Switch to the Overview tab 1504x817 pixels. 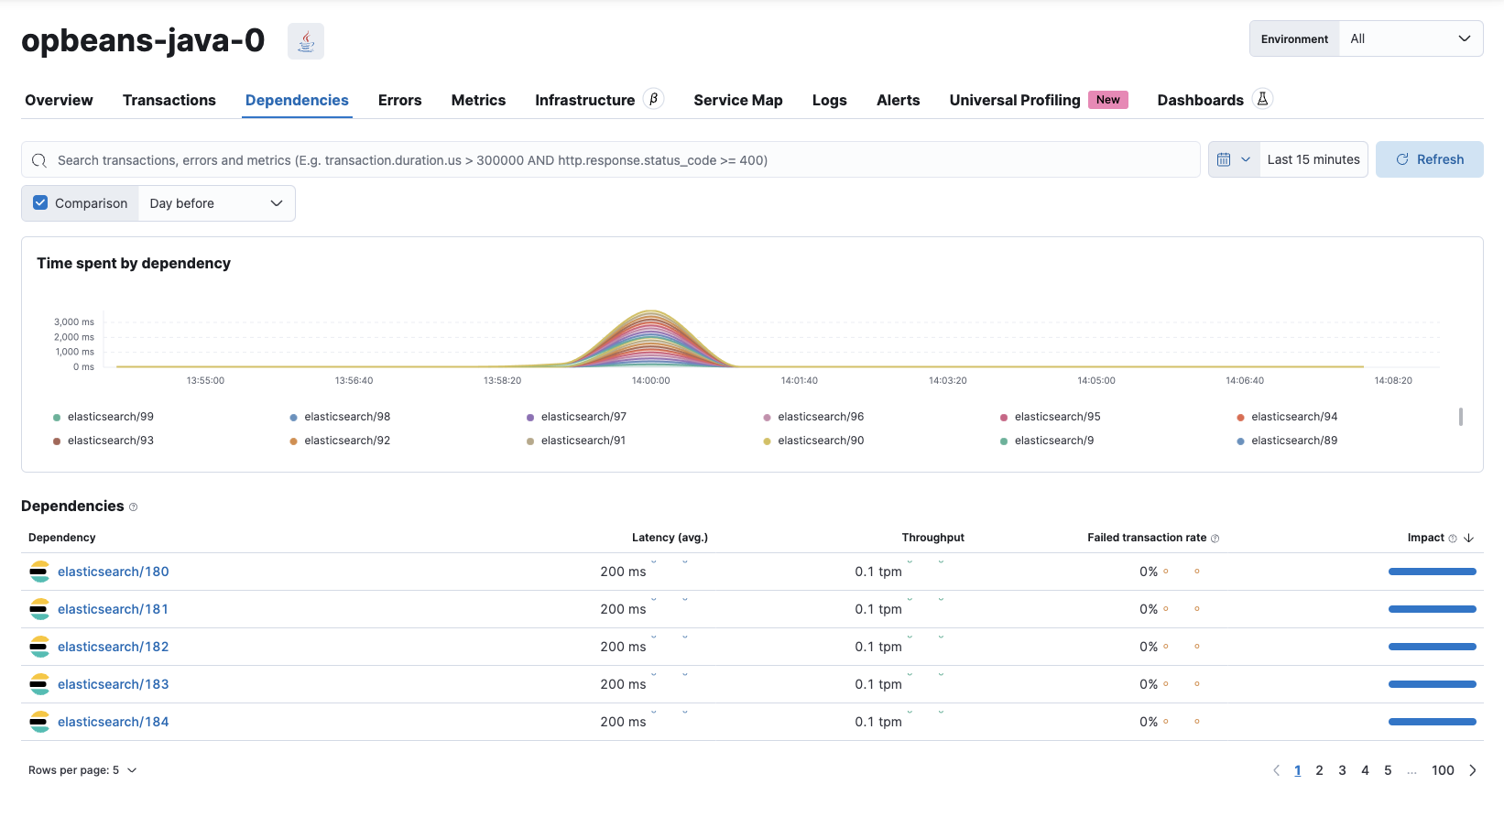(59, 100)
